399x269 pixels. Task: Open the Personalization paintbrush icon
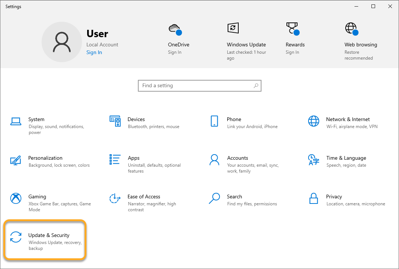(16, 160)
